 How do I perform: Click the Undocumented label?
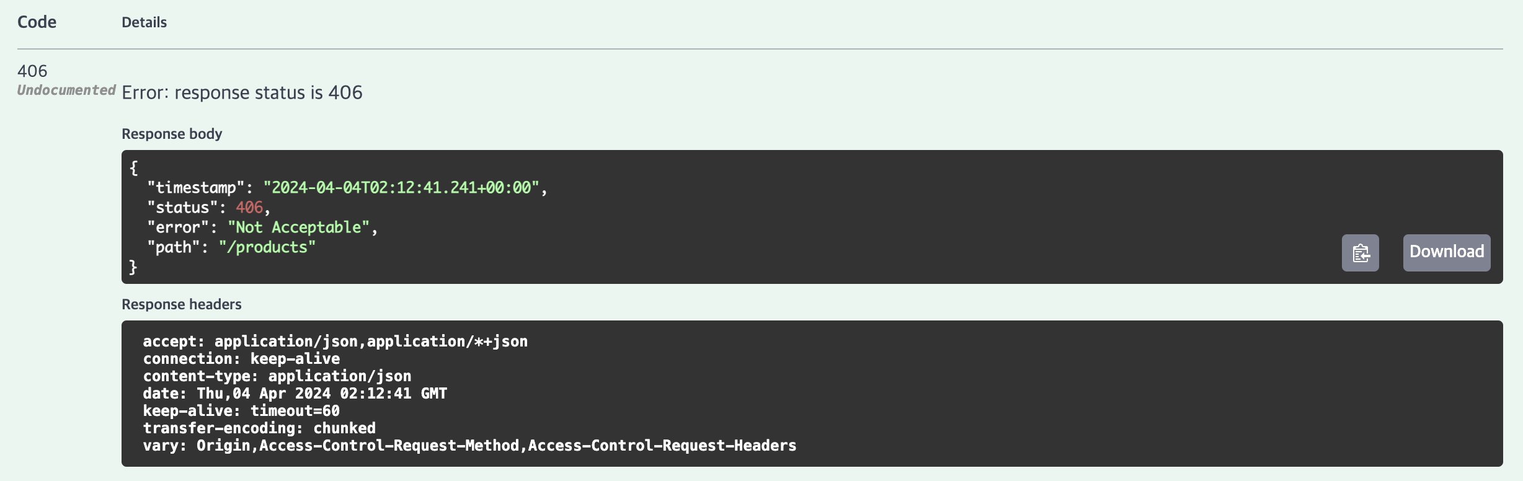(x=66, y=90)
